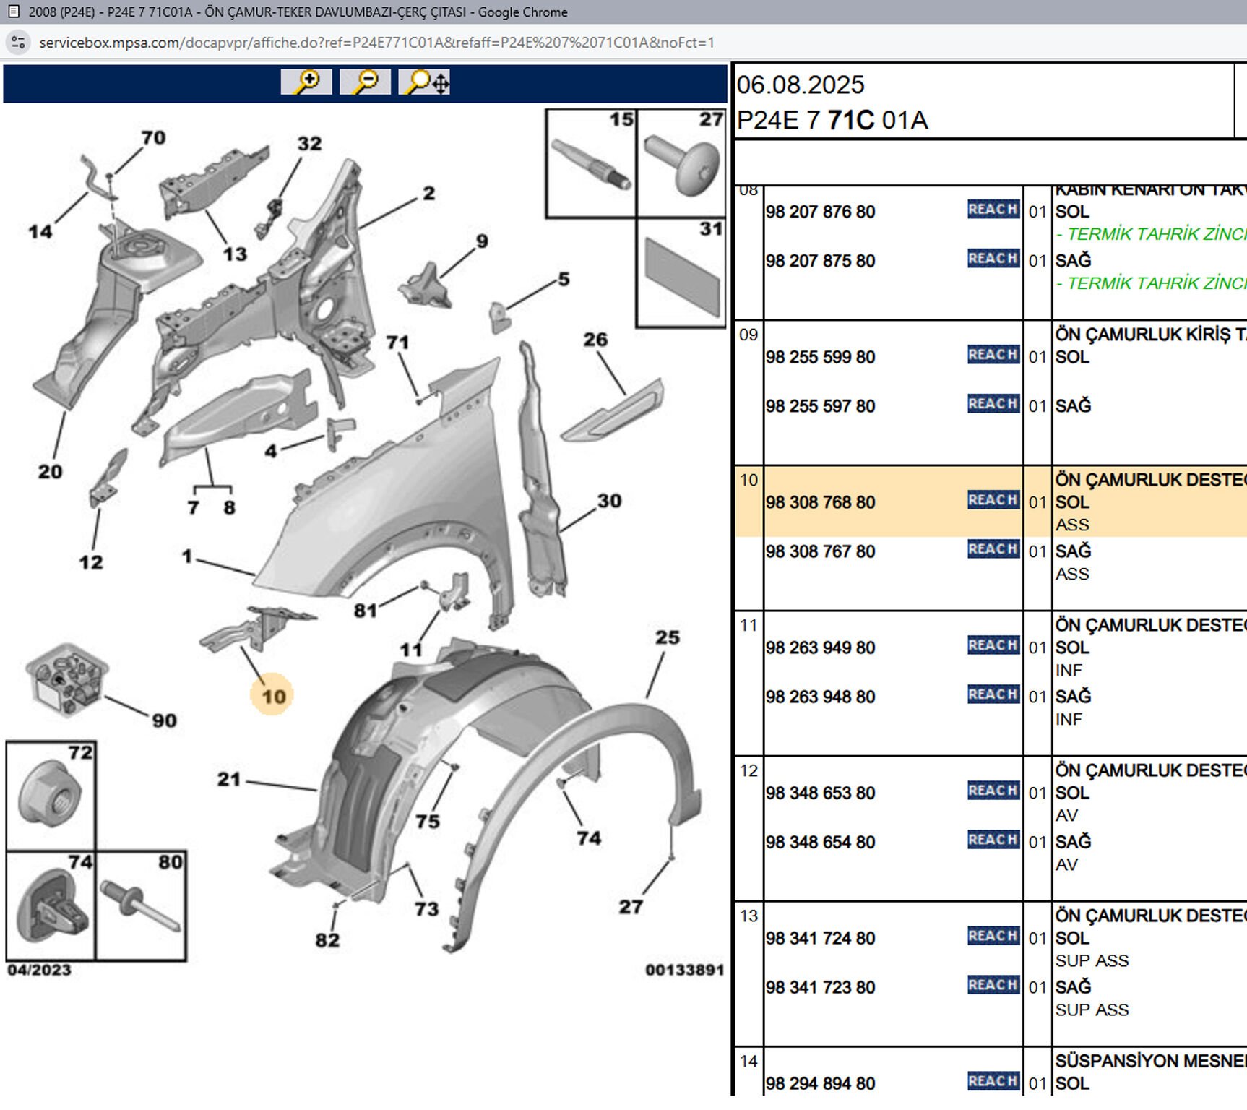Screen dimensions: 1247x1110
Task: Click the zoom out magnifier icon
Action: (365, 82)
